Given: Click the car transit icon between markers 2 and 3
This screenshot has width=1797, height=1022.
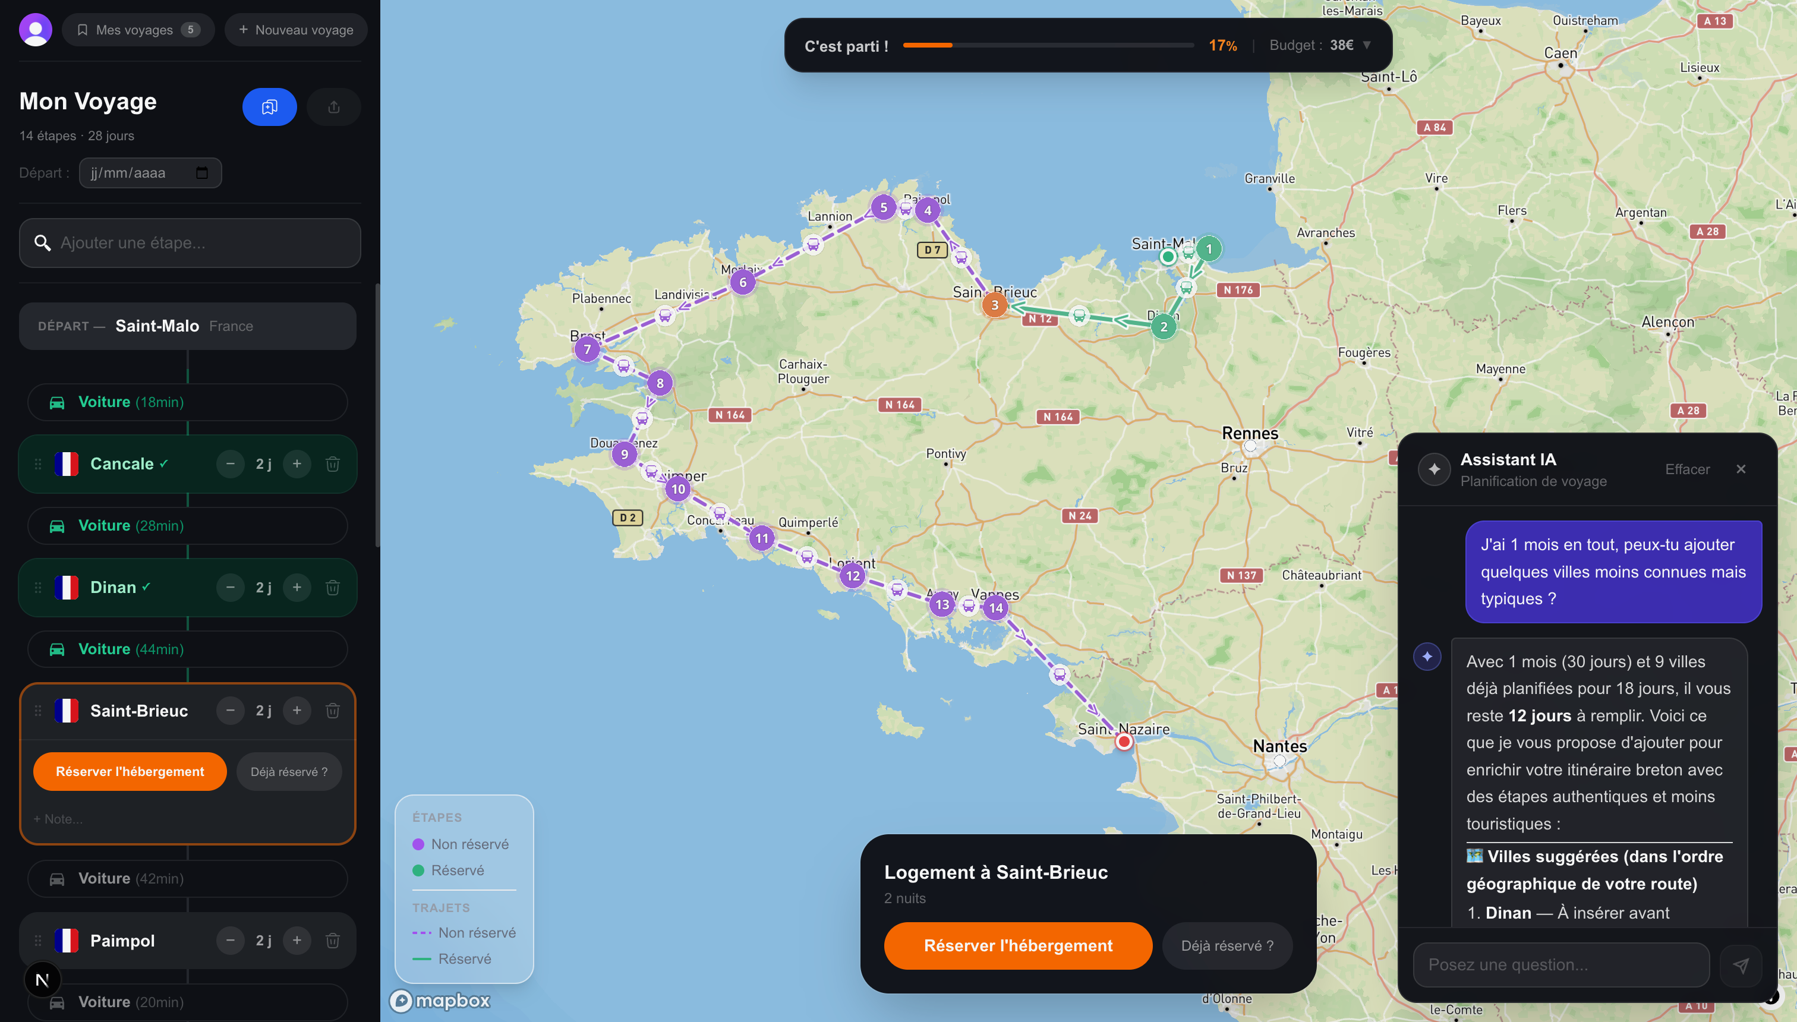Looking at the screenshot, I should [1080, 316].
